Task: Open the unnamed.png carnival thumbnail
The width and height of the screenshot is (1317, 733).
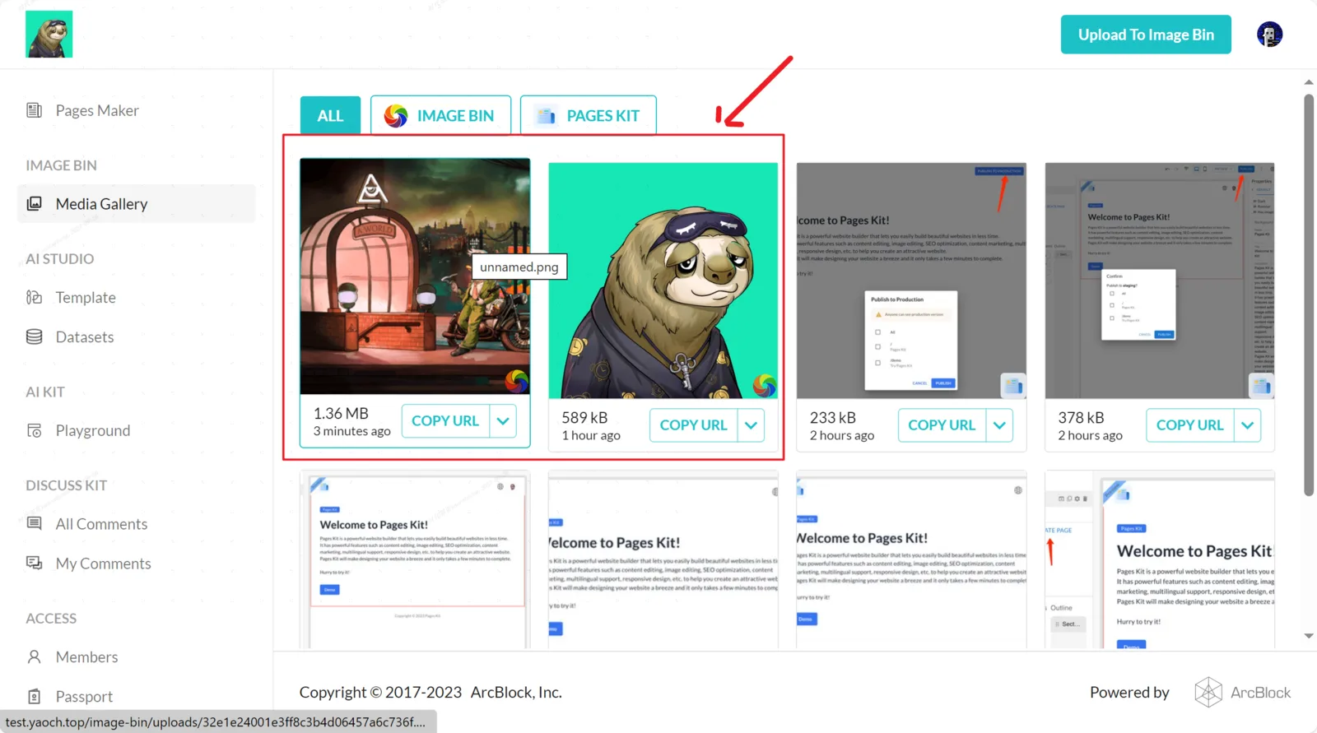Action: 415,276
